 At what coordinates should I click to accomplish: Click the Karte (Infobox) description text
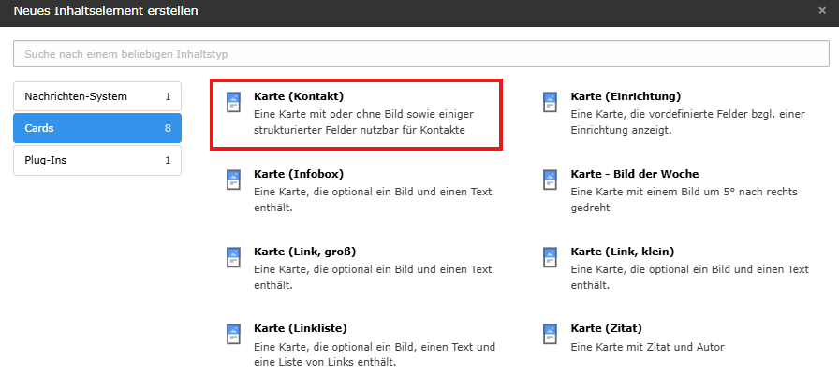click(x=373, y=199)
